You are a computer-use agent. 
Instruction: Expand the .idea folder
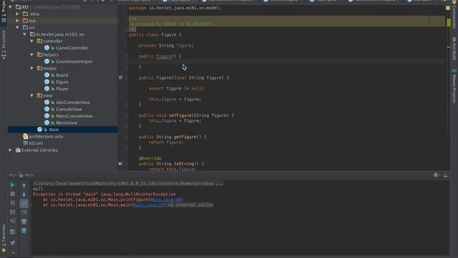[17, 14]
